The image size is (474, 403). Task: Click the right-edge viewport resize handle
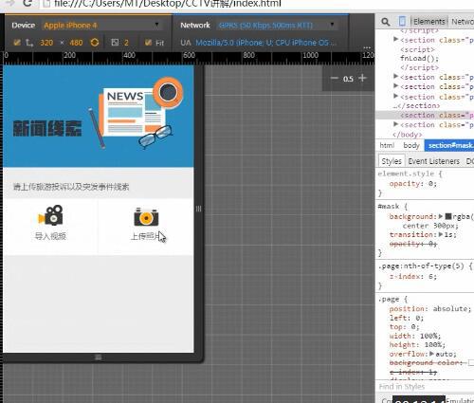click(198, 209)
